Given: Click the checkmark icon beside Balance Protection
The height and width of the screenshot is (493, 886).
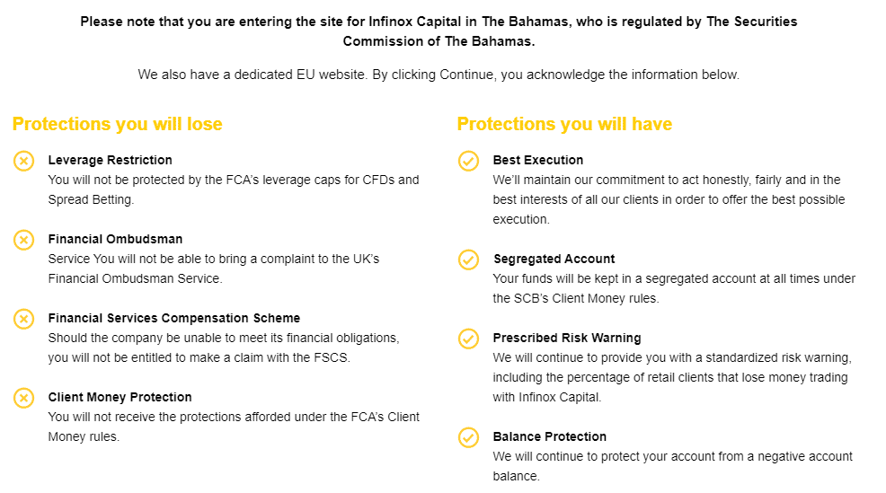Looking at the screenshot, I should pos(468,437).
